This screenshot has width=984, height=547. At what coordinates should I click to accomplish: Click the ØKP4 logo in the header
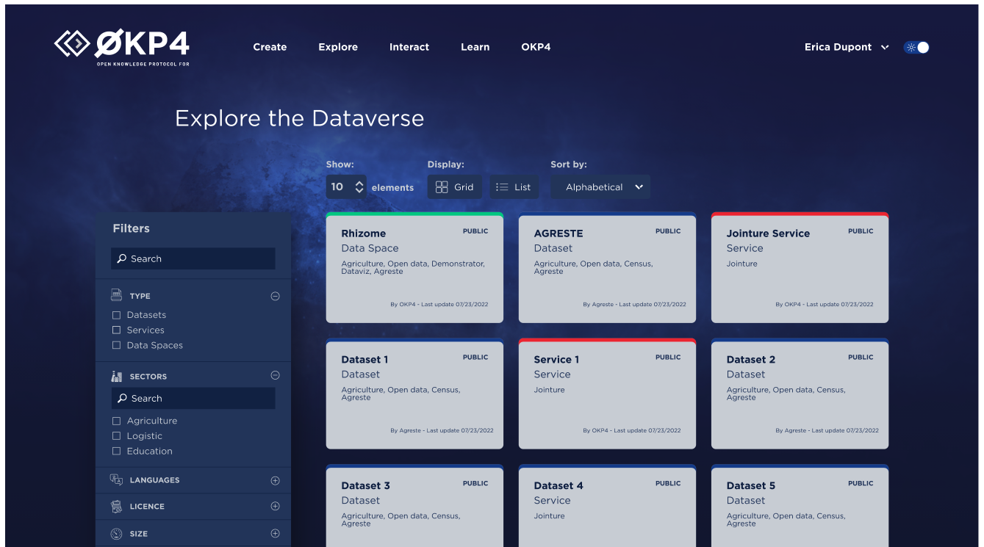pos(121,47)
